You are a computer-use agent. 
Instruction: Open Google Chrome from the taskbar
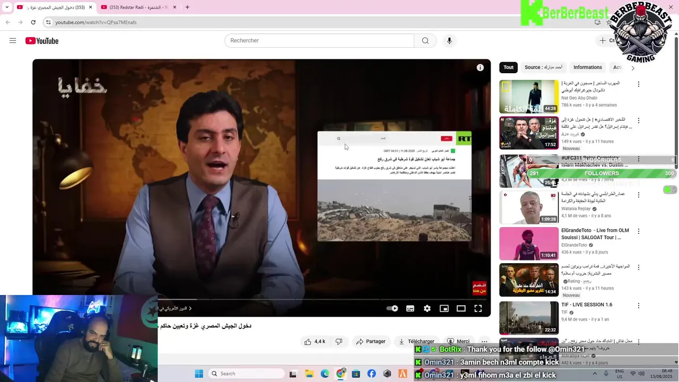341,374
